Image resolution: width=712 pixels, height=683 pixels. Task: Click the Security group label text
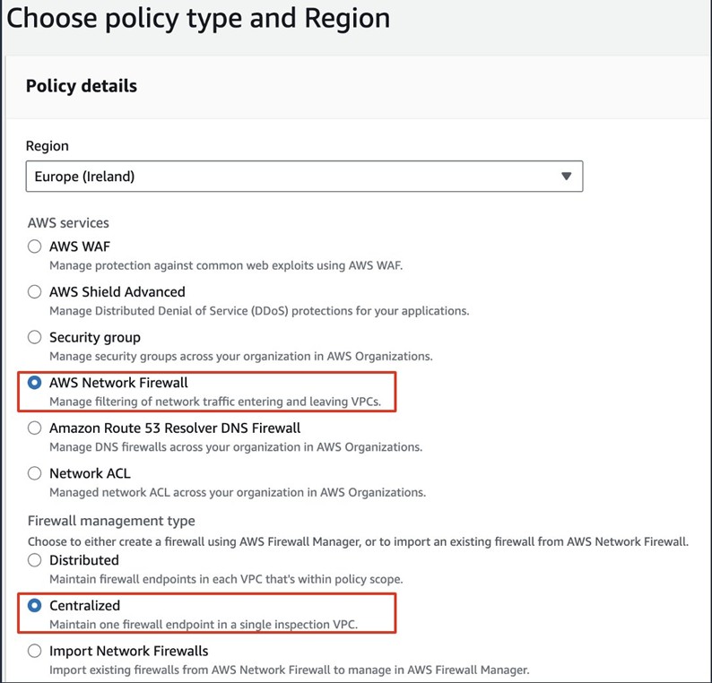point(94,337)
